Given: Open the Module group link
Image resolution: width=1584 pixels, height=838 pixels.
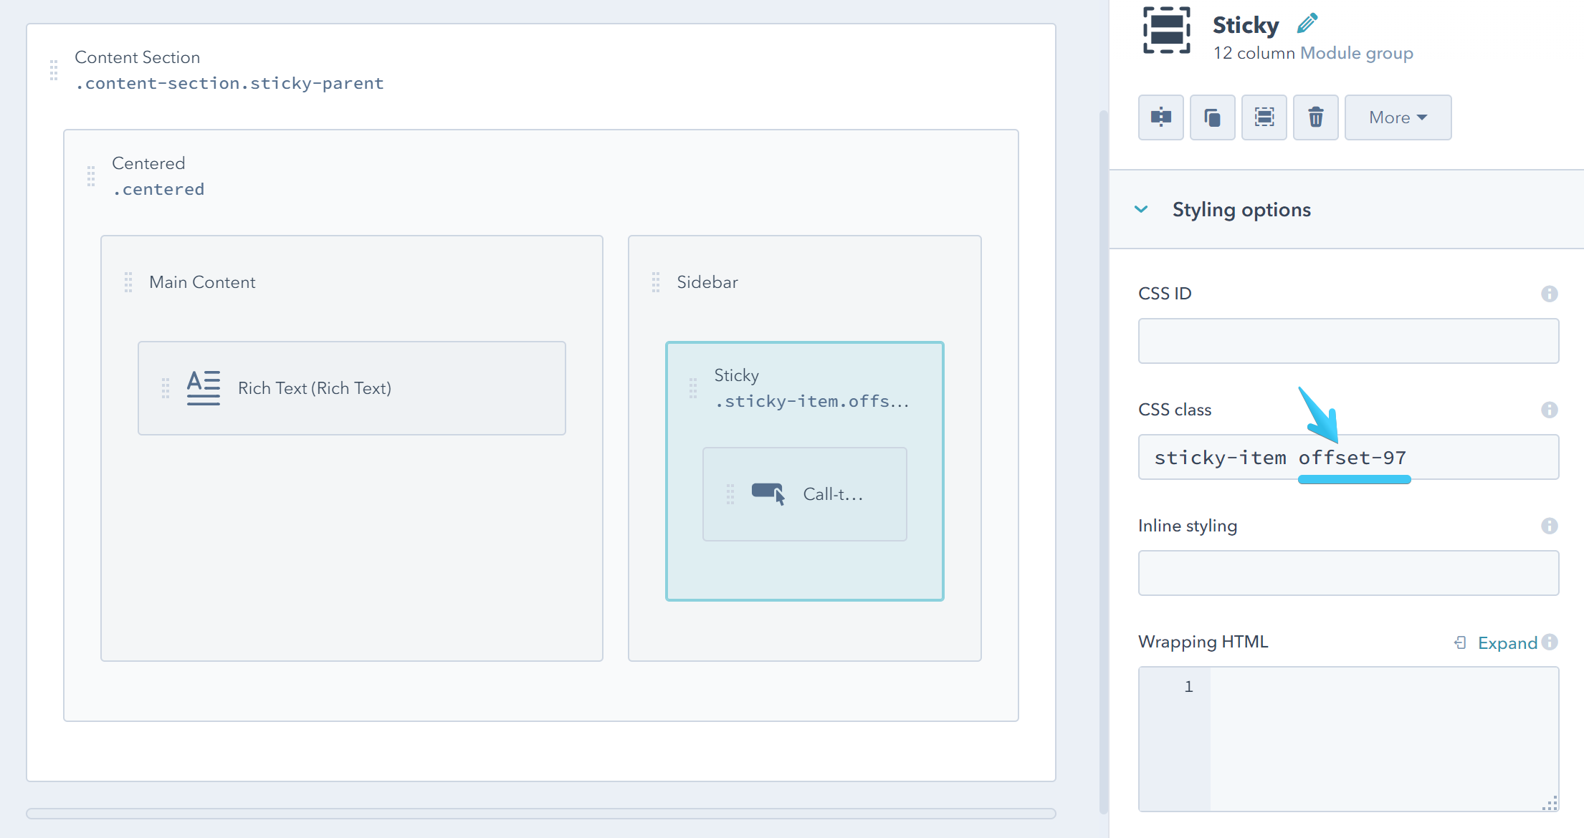Looking at the screenshot, I should click(1356, 53).
